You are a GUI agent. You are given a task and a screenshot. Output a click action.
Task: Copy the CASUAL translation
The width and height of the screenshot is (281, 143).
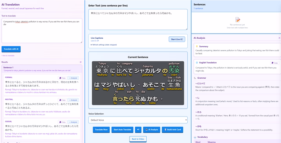(62, 122)
